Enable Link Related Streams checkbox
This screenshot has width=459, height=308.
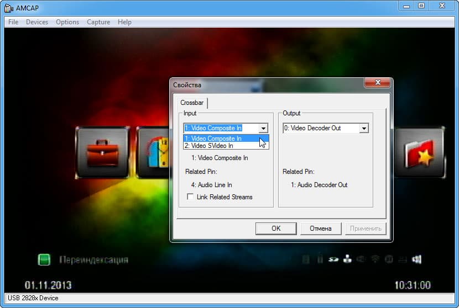190,197
